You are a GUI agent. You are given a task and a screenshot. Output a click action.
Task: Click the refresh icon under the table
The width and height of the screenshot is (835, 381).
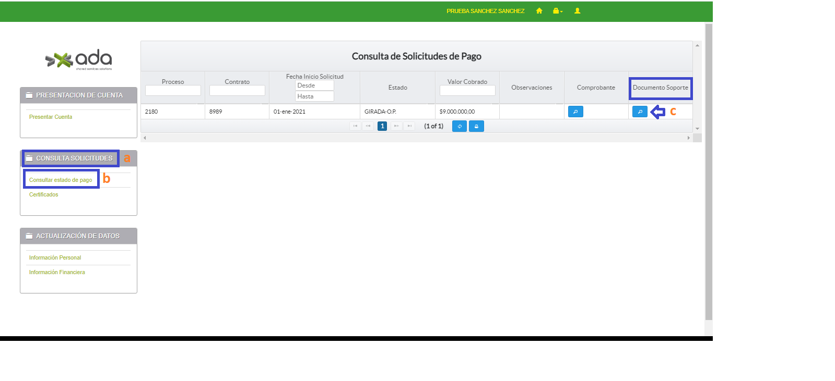[x=459, y=126]
